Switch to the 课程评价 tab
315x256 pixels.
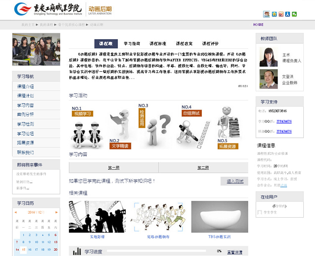(x=210, y=44)
